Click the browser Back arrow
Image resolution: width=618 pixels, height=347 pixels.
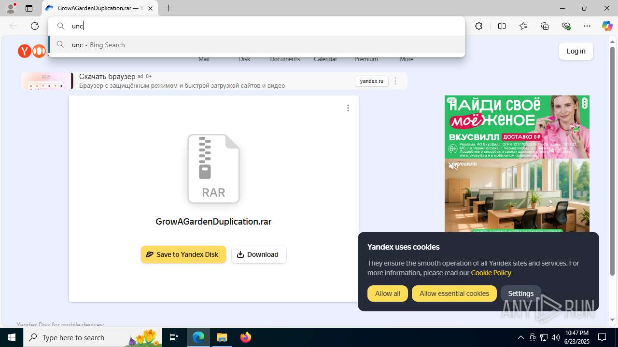(14, 26)
